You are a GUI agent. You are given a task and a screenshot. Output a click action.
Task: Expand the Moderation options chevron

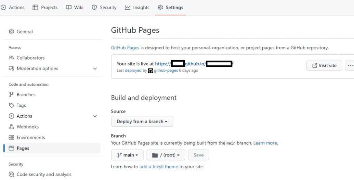coord(95,68)
